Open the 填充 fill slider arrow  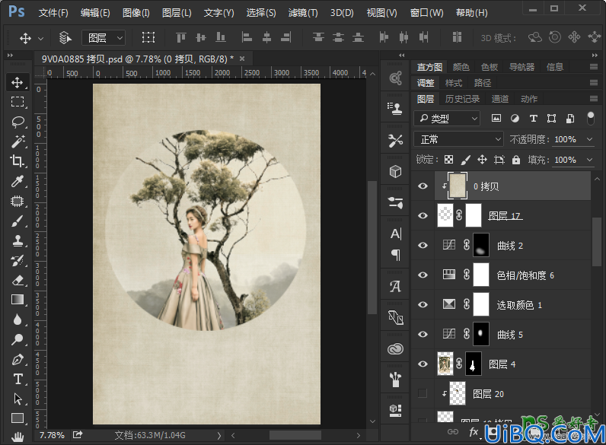(589, 160)
